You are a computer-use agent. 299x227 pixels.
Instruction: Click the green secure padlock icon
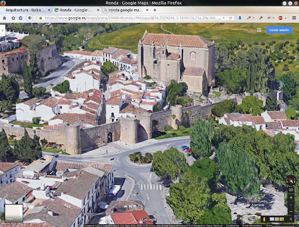41,18
